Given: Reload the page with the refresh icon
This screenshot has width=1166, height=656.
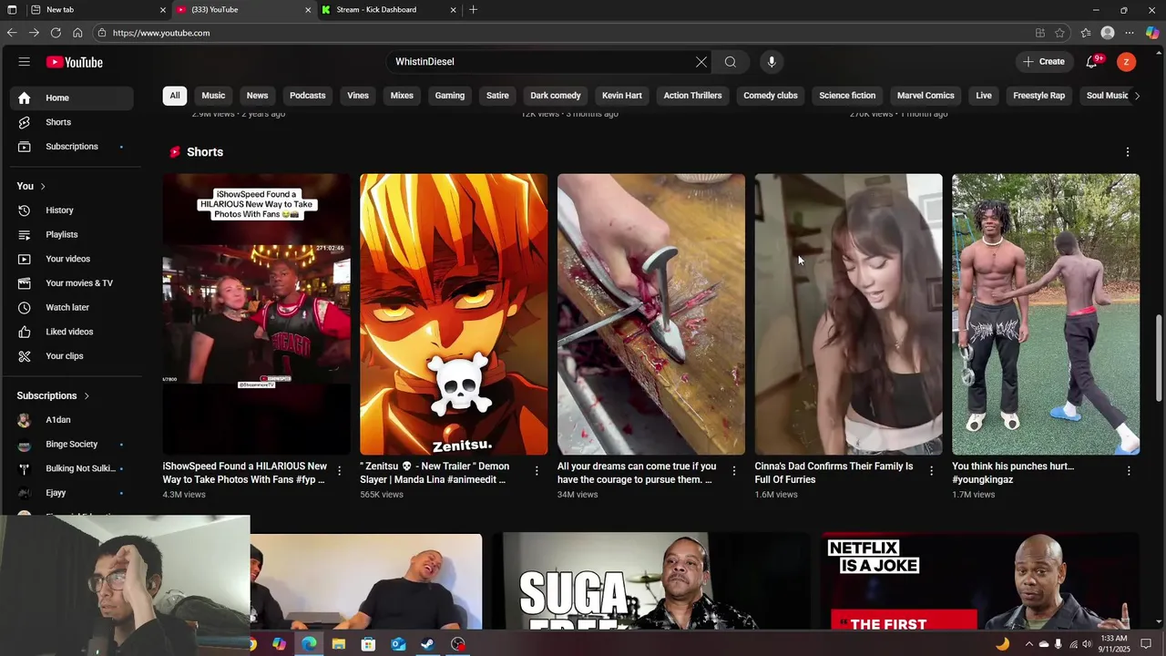Looking at the screenshot, I should pyautogui.click(x=56, y=33).
